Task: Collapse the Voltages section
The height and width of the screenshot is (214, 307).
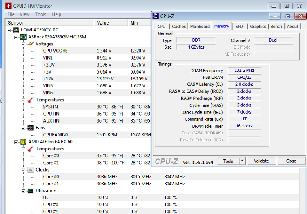Action: coord(23,44)
